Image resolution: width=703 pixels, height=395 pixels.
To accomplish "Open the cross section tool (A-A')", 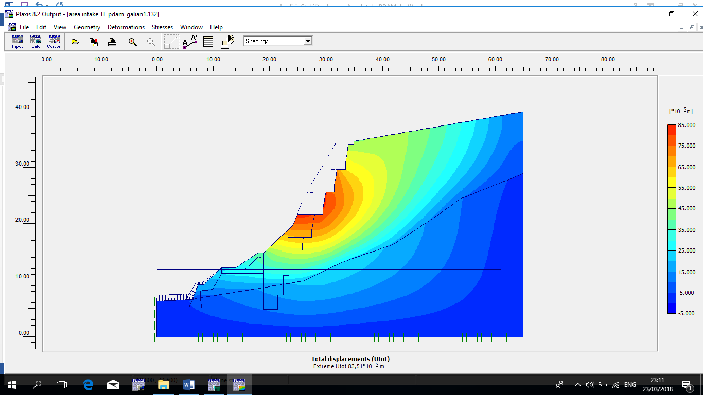I will (x=189, y=41).
